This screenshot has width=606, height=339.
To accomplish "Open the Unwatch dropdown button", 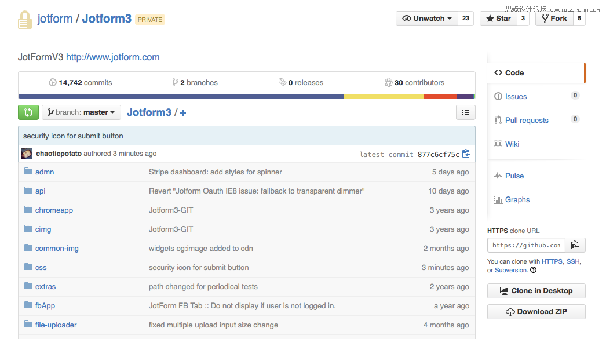I will [426, 19].
